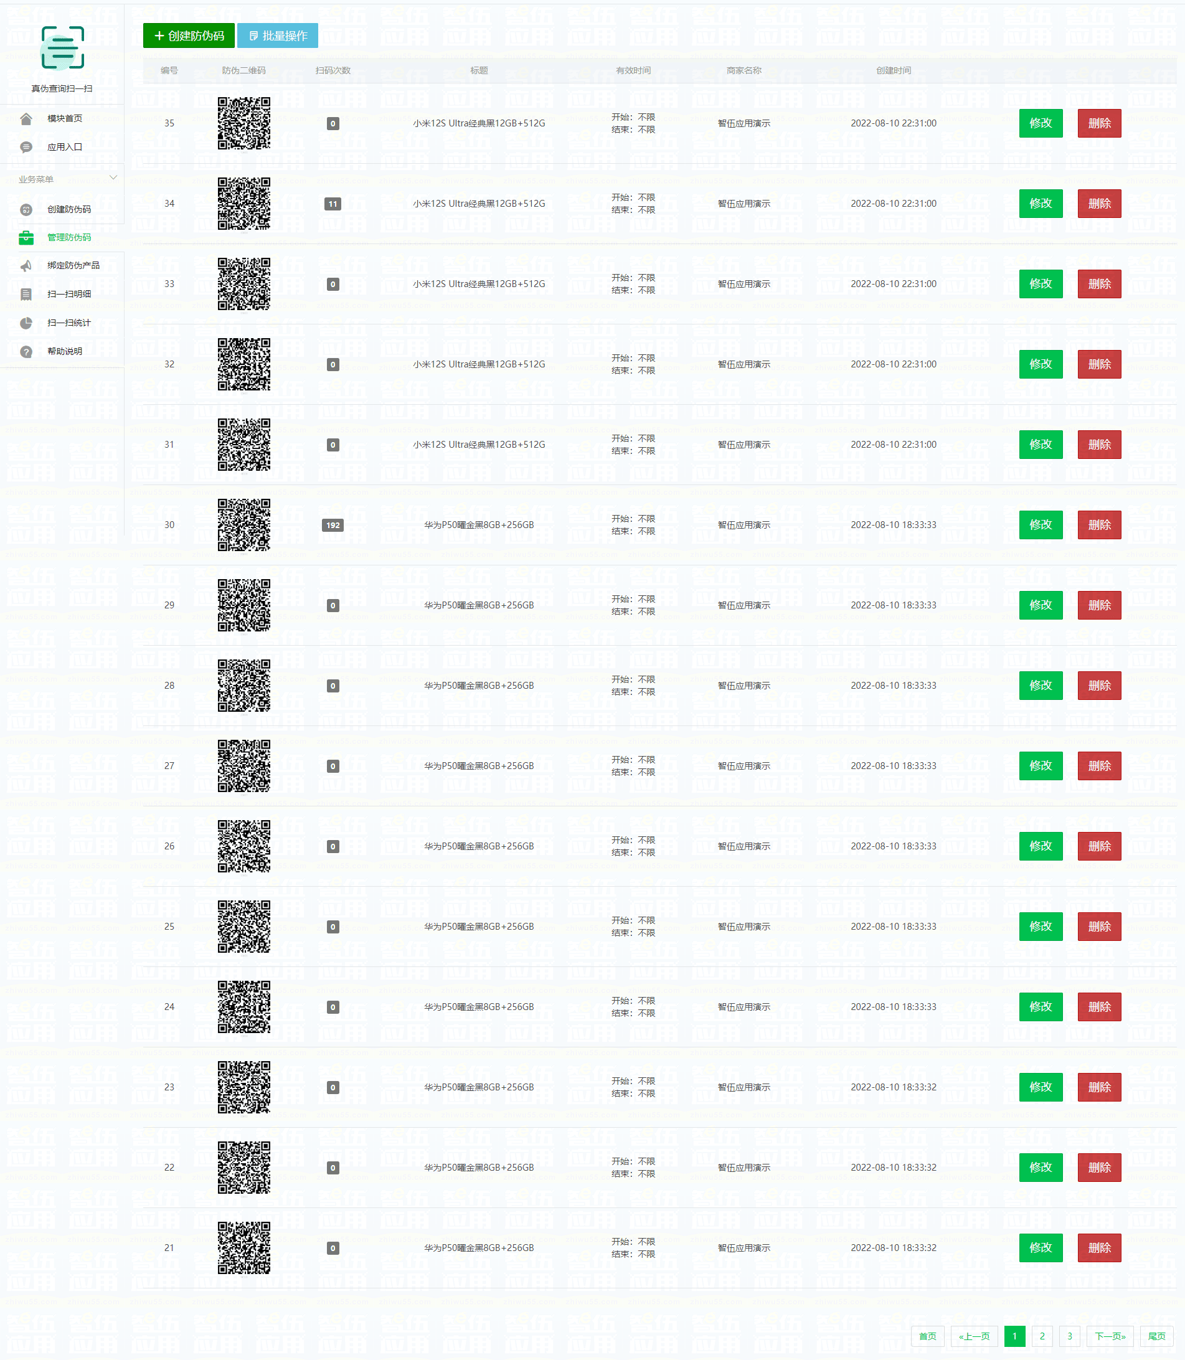1185x1360 pixels.
Task: Click the icon beside 创建防伪码 in sidebar
Action: click(26, 210)
